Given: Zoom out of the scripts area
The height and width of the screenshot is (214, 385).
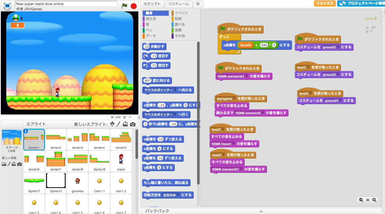Looking at the screenshot, I should point(361,200).
